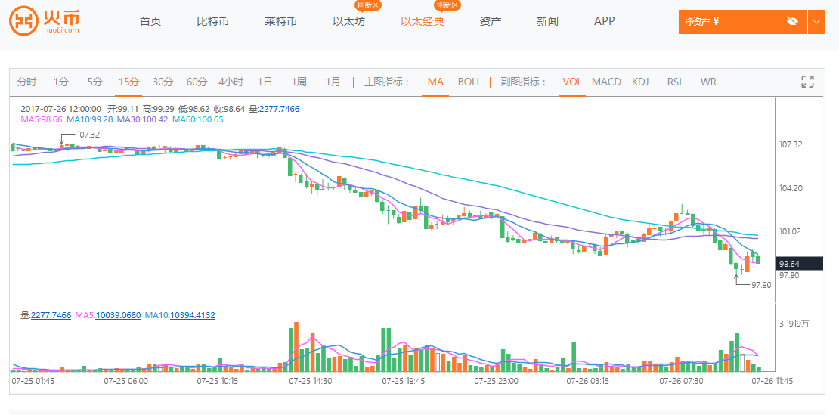The width and height of the screenshot is (839, 415).
Task: Toggle the MA main indicator
Action: [435, 82]
